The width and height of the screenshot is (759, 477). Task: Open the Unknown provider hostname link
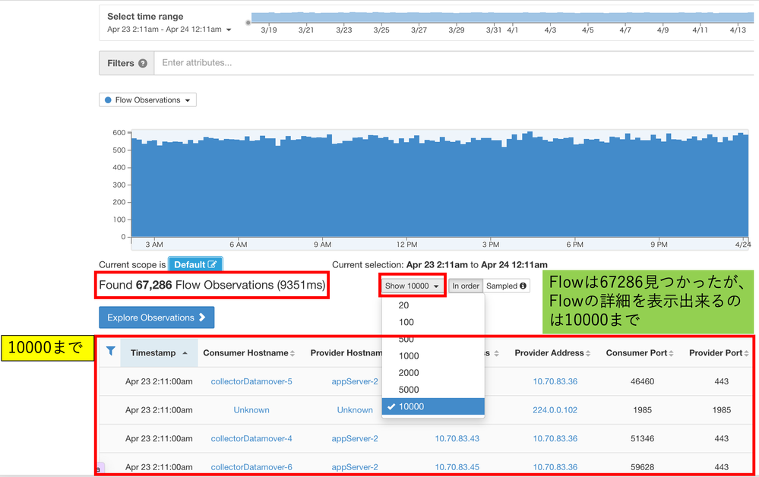click(x=355, y=409)
